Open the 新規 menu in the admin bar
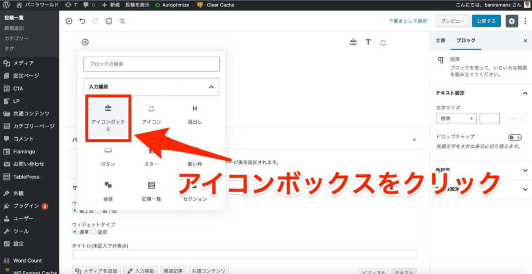 [111, 5]
